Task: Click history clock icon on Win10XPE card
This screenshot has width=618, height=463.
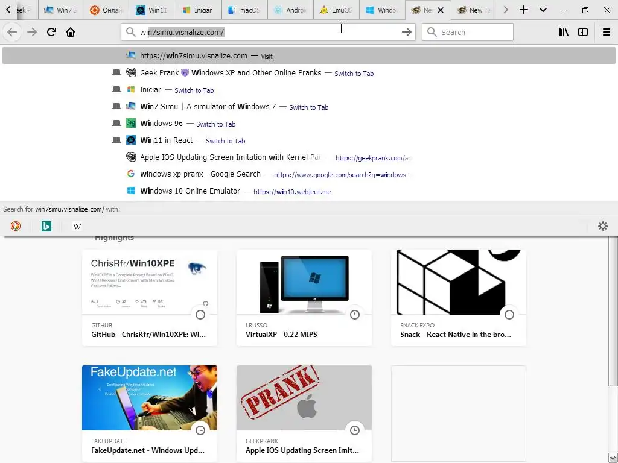Action: (x=200, y=315)
